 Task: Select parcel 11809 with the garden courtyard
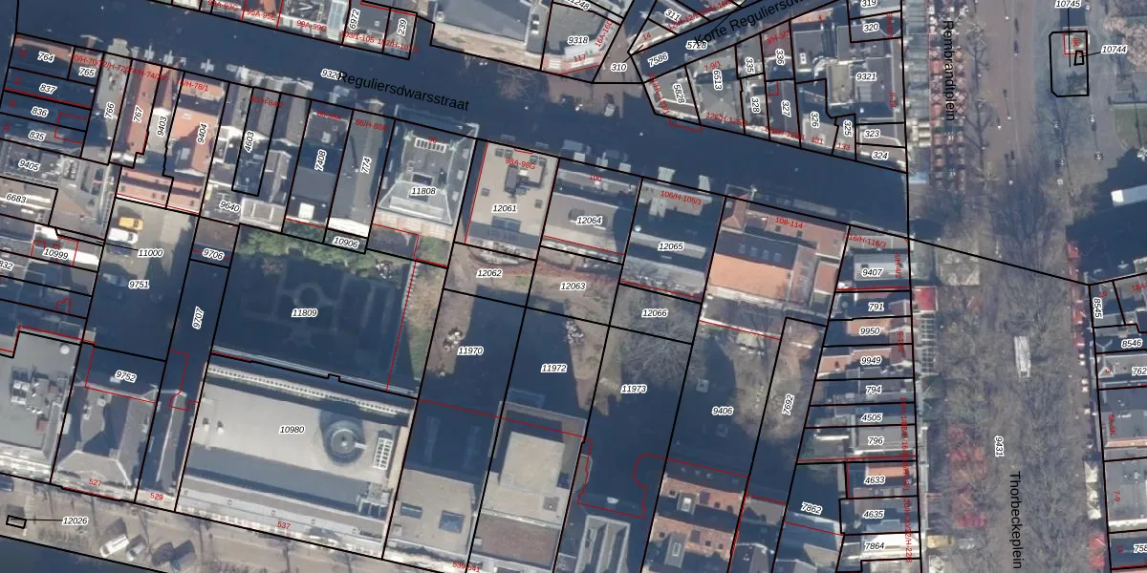304,313
